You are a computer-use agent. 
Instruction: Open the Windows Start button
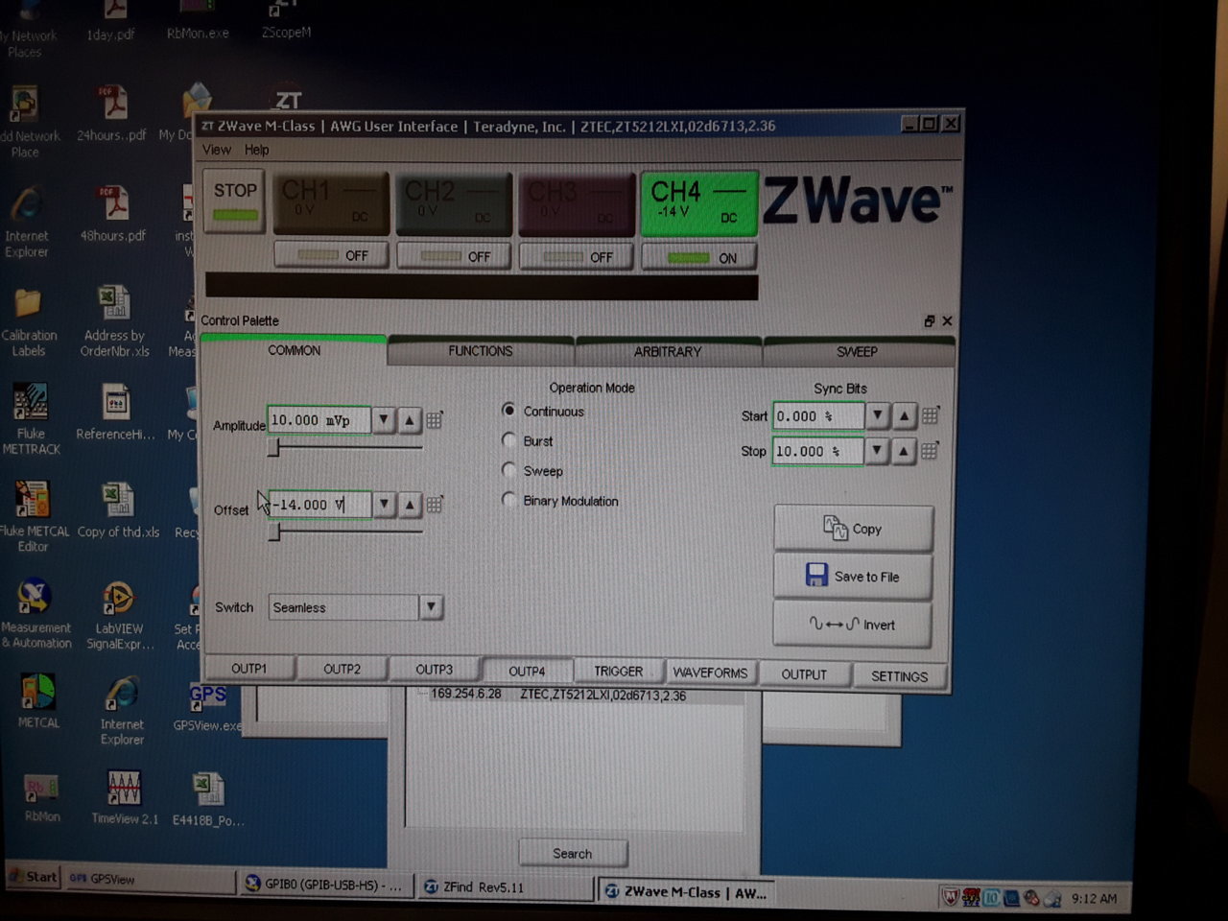point(34,877)
